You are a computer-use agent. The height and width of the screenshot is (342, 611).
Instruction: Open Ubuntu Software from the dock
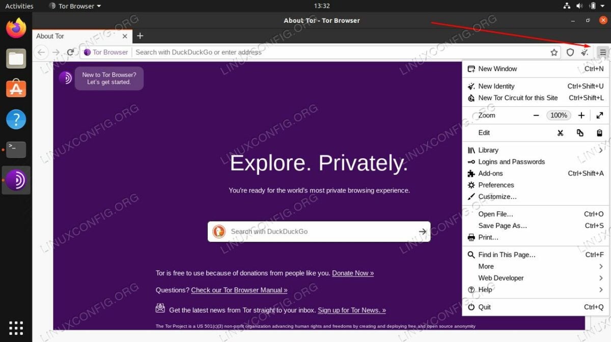coord(16,89)
